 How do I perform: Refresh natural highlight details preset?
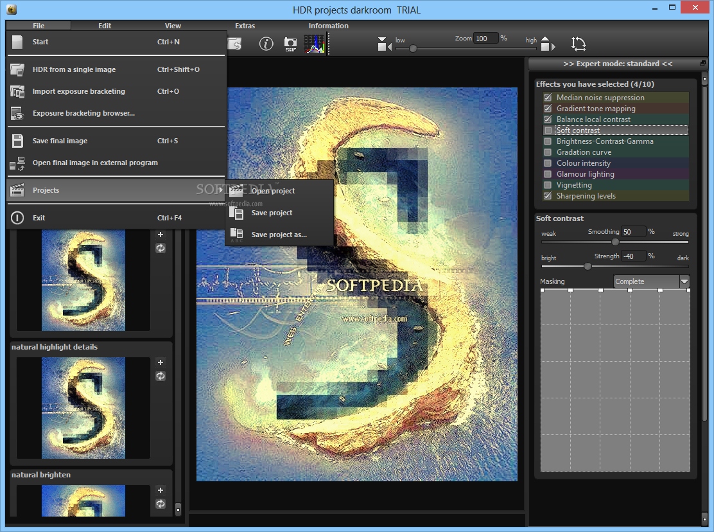[x=161, y=376]
